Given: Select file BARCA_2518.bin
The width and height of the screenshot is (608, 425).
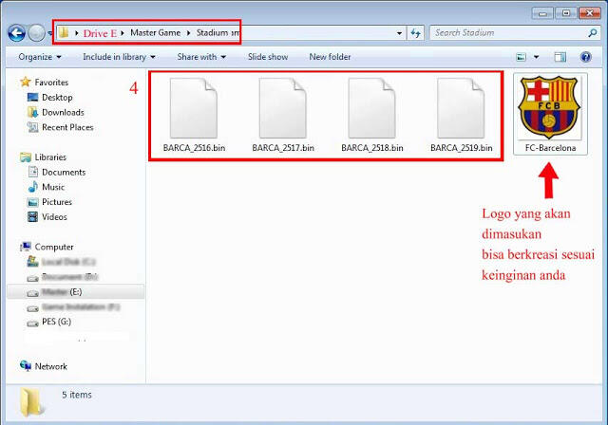Looking at the screenshot, I should pyautogui.click(x=372, y=115).
